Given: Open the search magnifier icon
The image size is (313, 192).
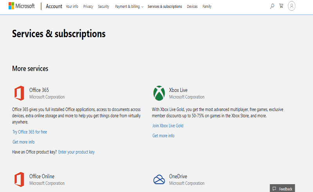Looking at the screenshot, I should (x=272, y=6).
